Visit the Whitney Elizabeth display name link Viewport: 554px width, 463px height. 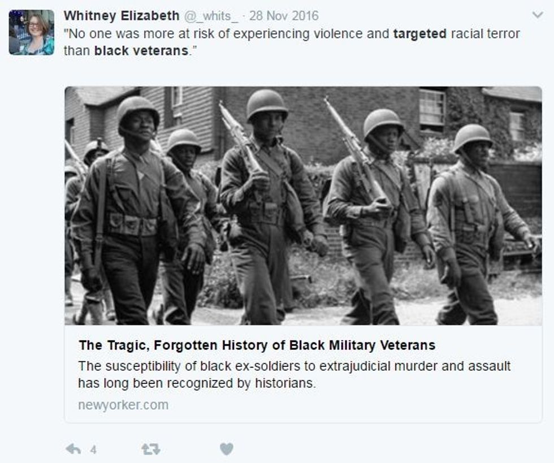point(122,16)
